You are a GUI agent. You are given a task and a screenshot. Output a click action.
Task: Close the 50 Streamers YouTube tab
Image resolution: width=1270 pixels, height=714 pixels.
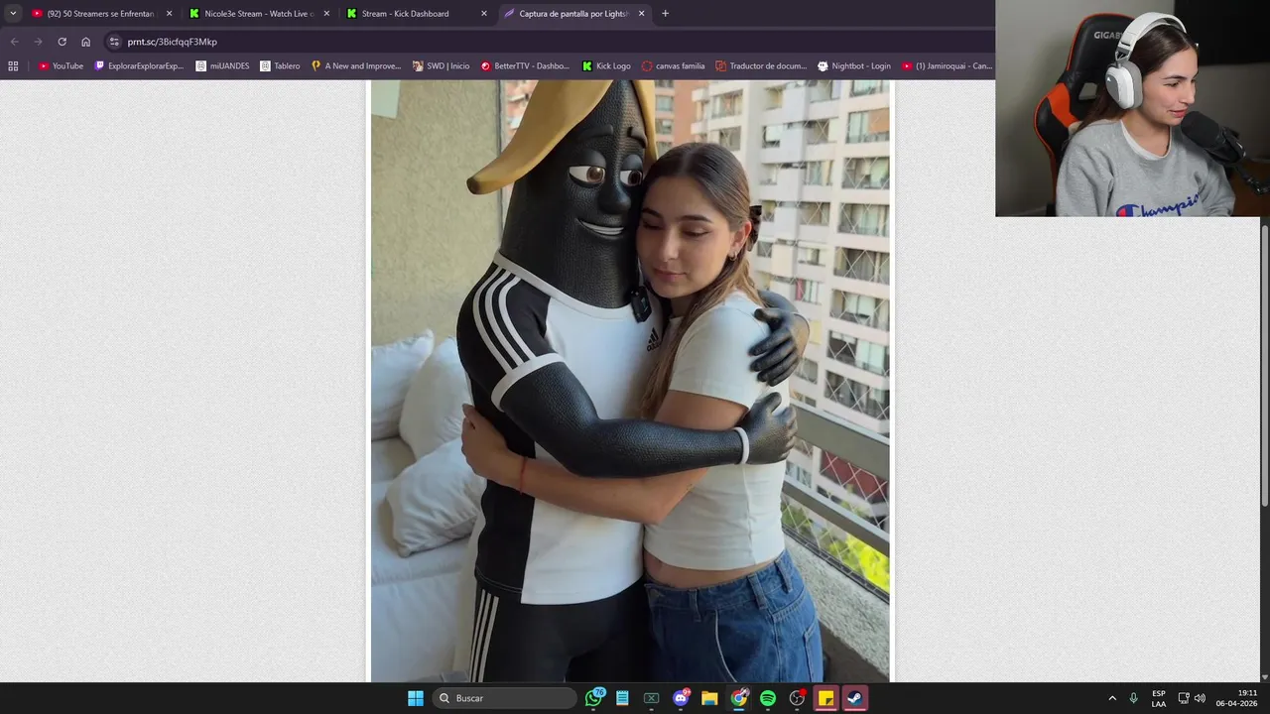click(169, 14)
